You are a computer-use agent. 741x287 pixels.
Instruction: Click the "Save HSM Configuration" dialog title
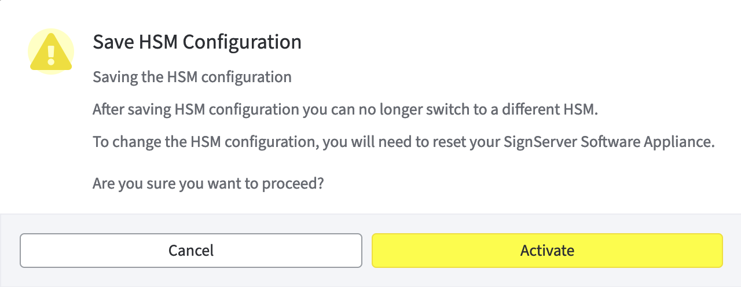click(x=197, y=42)
